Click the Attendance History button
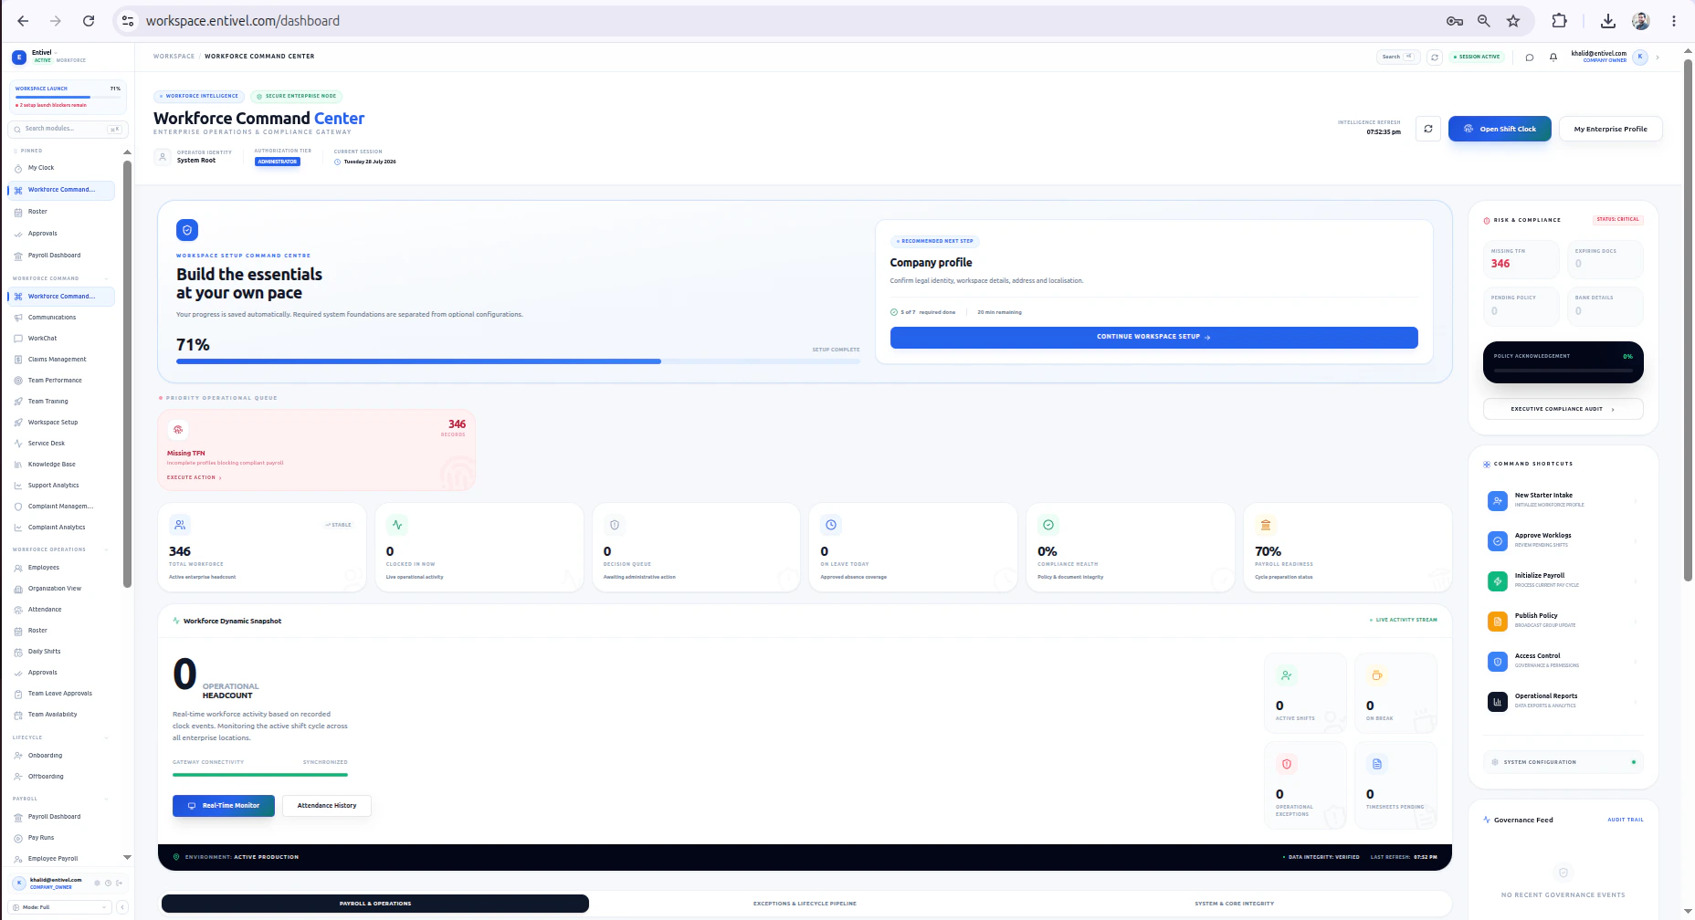The width and height of the screenshot is (1695, 920). tap(327, 806)
